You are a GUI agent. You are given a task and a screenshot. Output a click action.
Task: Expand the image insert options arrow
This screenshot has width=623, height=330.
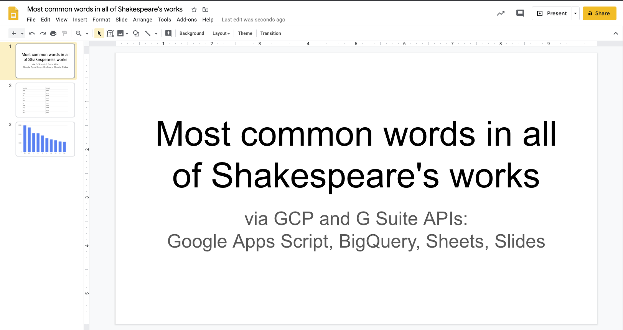coord(127,34)
